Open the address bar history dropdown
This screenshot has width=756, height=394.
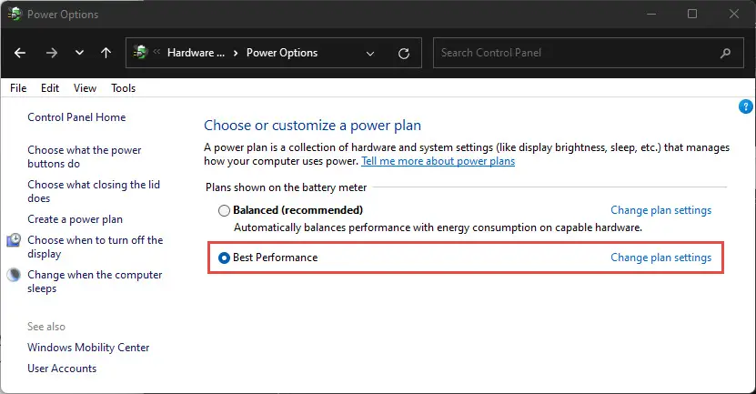pyautogui.click(x=370, y=53)
